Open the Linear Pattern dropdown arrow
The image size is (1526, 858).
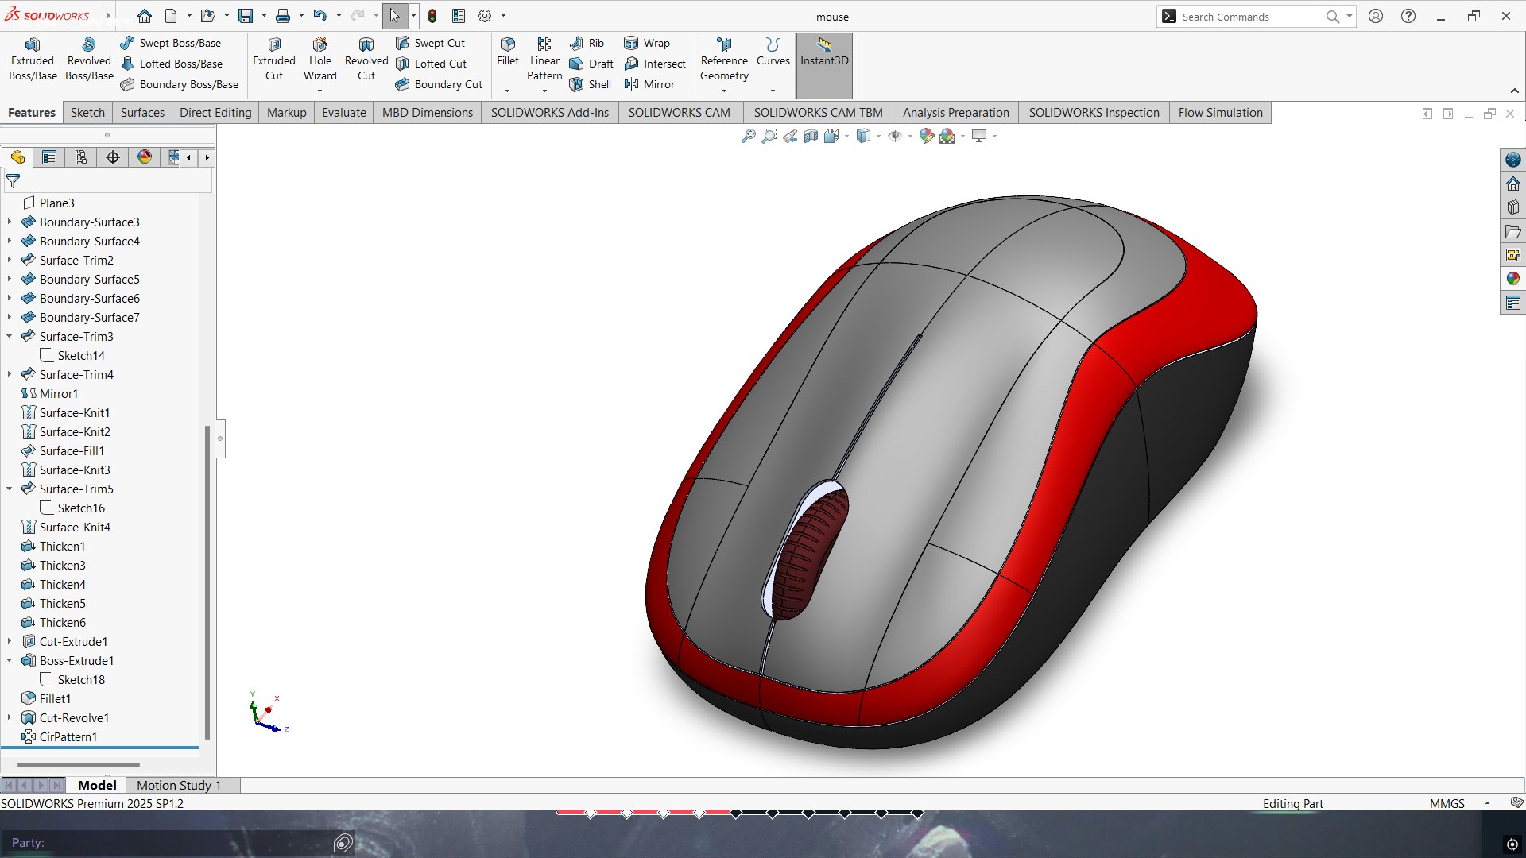(544, 91)
